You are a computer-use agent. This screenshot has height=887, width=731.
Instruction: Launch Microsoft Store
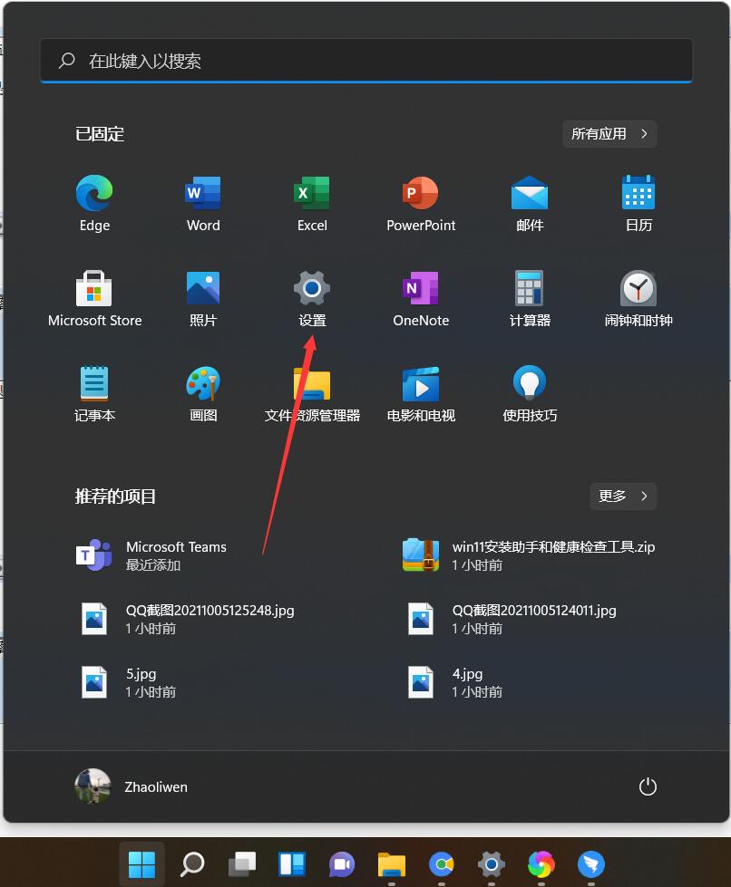click(x=94, y=288)
